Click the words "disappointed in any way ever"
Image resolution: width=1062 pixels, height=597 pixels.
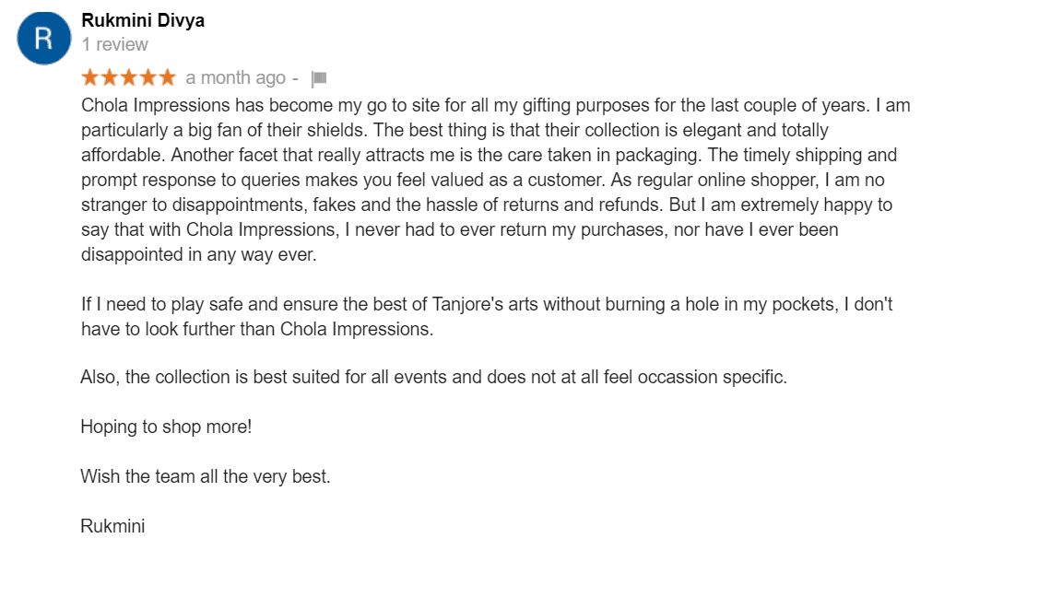click(x=198, y=254)
